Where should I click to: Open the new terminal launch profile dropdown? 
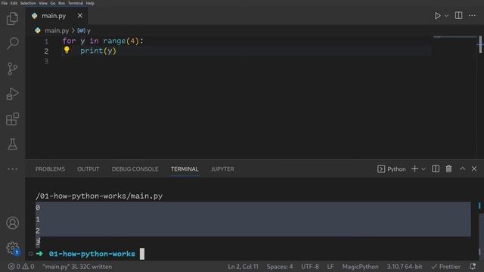(423, 169)
